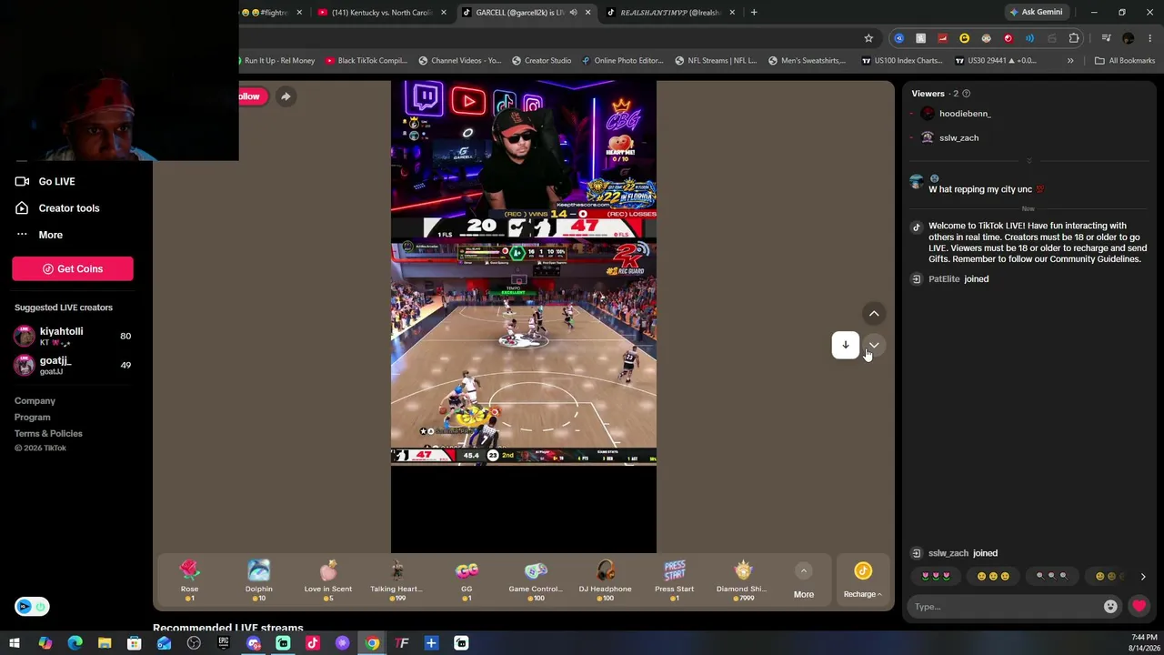Send the Press Start gift
Image resolution: width=1164 pixels, height=655 pixels.
674,579
